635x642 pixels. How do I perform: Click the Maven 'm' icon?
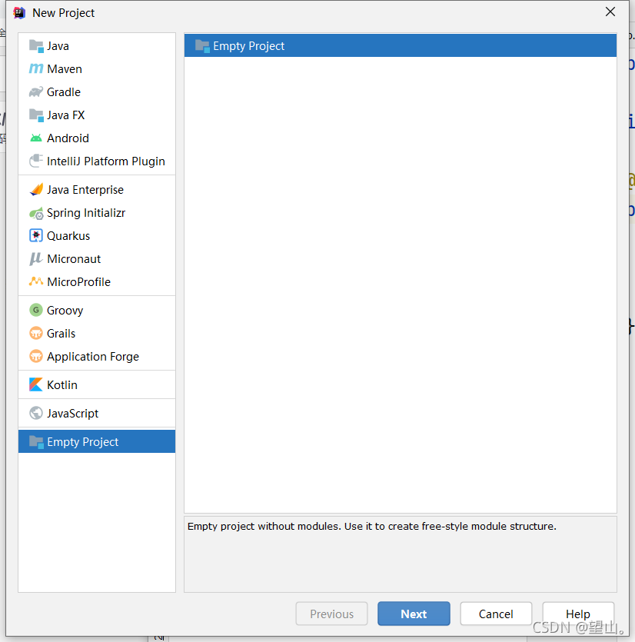point(36,68)
